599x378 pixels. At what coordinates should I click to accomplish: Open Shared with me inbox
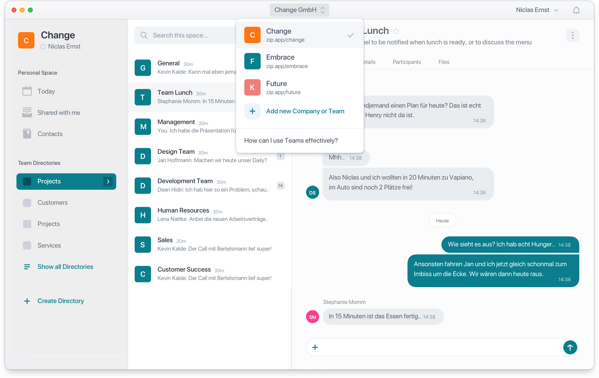pos(58,113)
